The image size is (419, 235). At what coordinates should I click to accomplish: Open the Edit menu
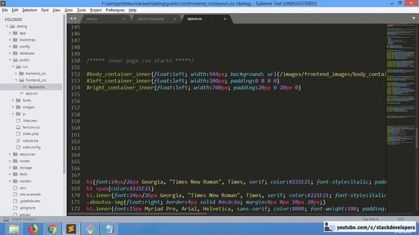point(15,10)
